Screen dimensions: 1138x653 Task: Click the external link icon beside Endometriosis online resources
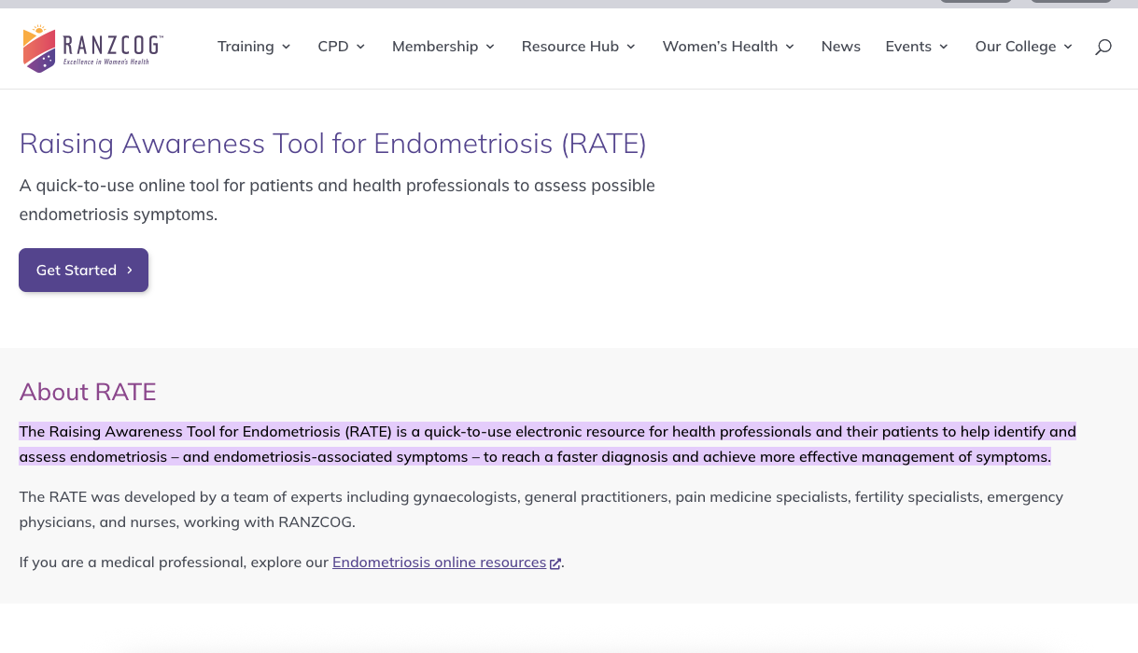click(x=555, y=563)
